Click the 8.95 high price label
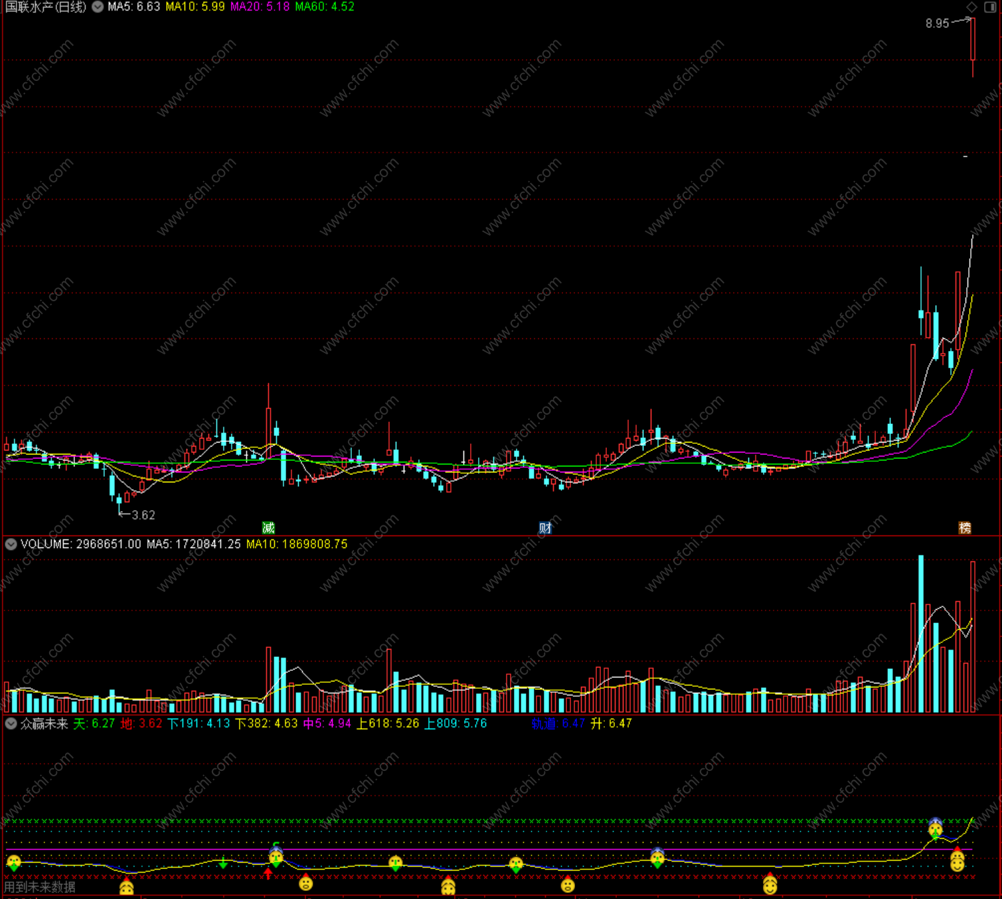Image resolution: width=1002 pixels, height=899 pixels. (937, 23)
